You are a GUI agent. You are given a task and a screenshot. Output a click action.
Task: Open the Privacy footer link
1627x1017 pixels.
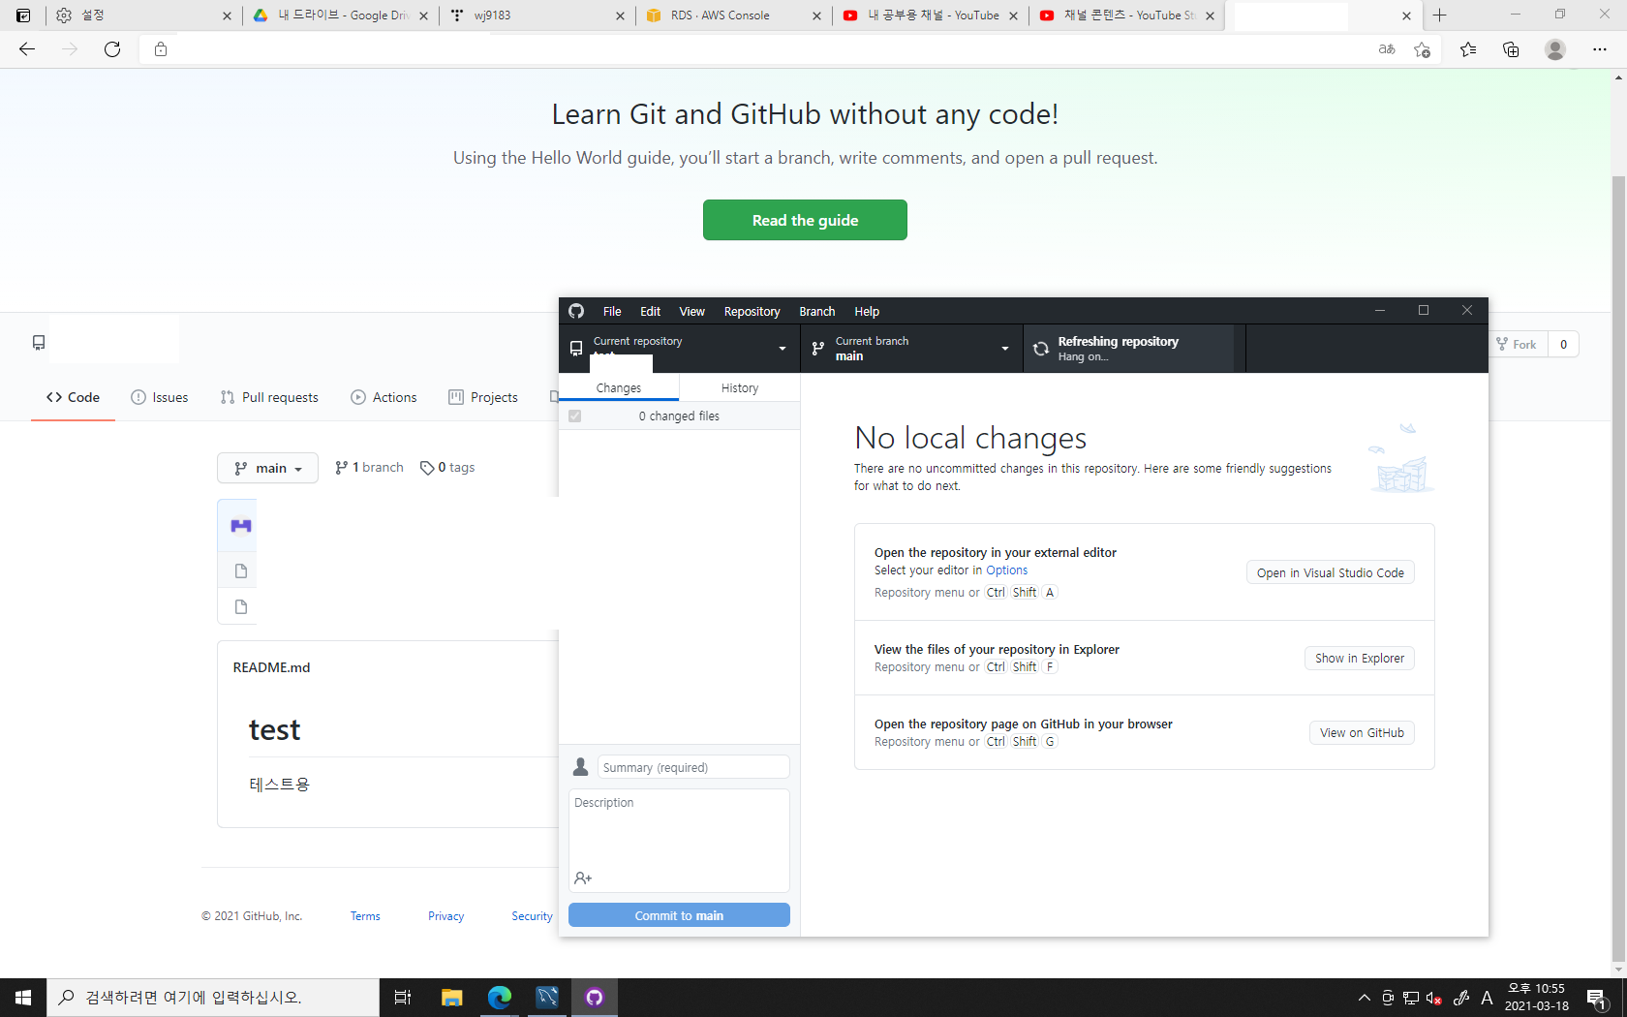click(446, 916)
